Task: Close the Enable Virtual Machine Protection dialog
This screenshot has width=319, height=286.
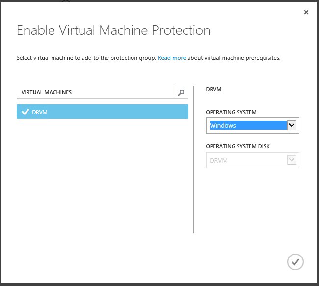Action: pos(306,12)
